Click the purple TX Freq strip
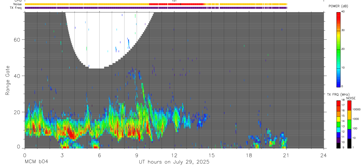This screenshot has height=168, width=364. [156, 8]
